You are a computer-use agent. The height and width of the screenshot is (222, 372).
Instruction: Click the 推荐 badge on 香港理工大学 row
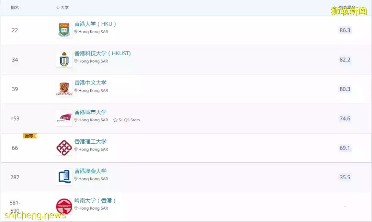click(30, 136)
